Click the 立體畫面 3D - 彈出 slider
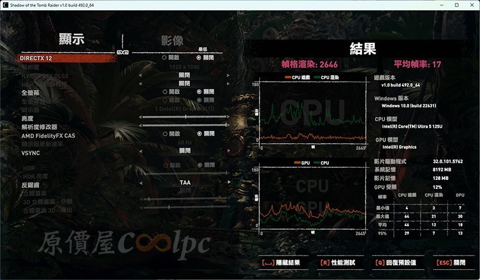 click(185, 207)
